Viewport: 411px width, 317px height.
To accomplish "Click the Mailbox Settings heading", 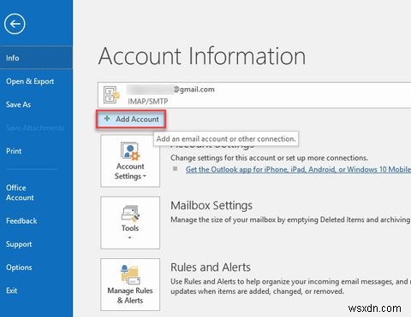I will (x=211, y=205).
